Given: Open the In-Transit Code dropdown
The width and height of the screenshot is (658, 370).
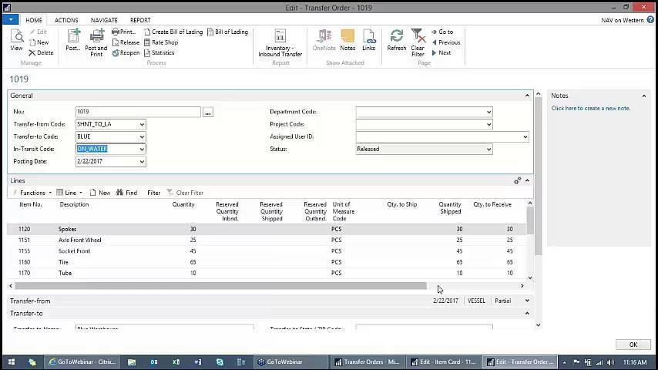Looking at the screenshot, I should tap(142, 149).
